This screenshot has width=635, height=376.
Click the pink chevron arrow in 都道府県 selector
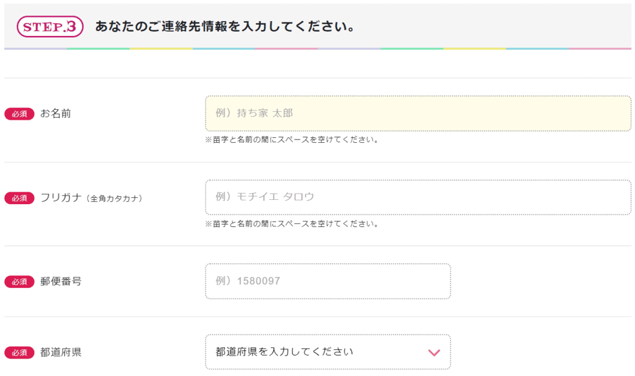click(x=434, y=352)
